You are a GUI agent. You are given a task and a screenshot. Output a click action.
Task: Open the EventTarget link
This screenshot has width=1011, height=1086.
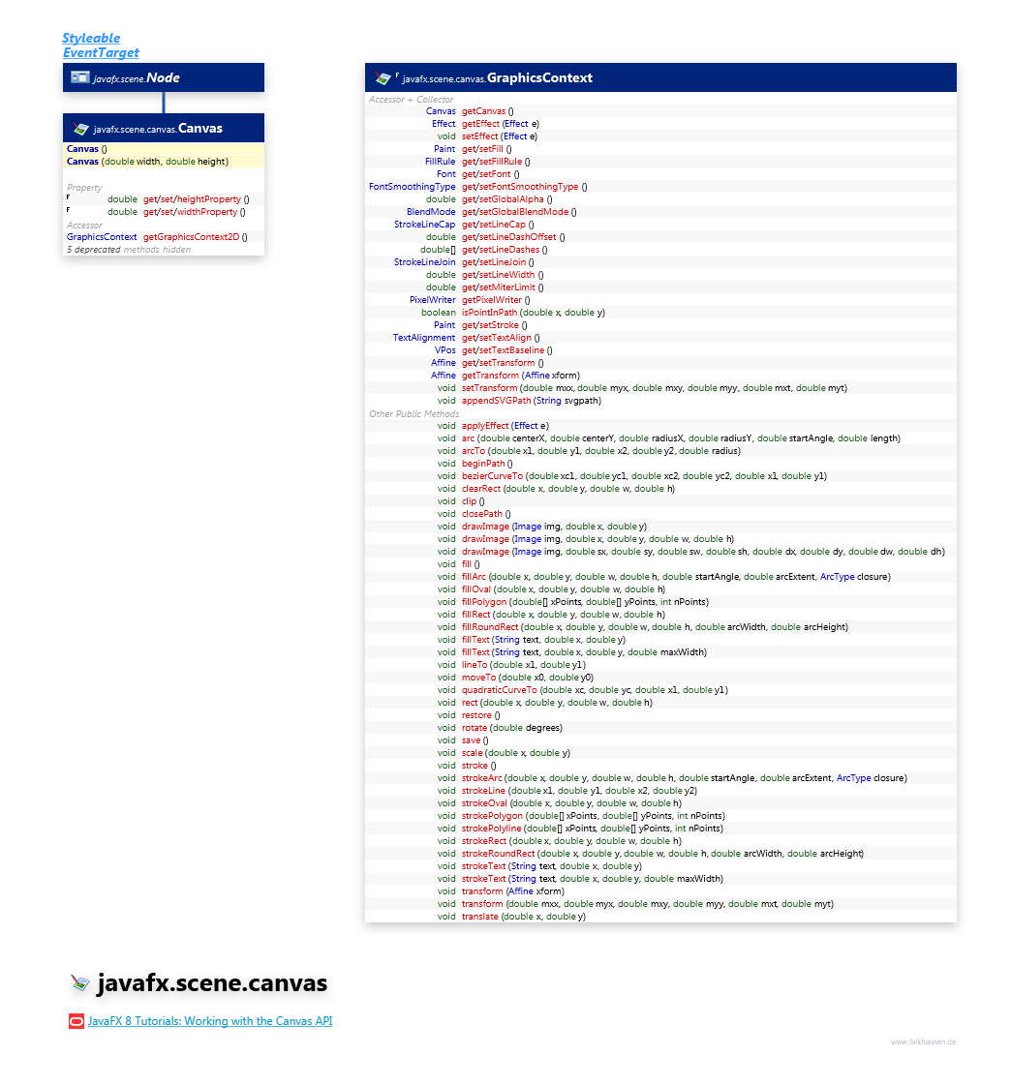[x=101, y=52]
